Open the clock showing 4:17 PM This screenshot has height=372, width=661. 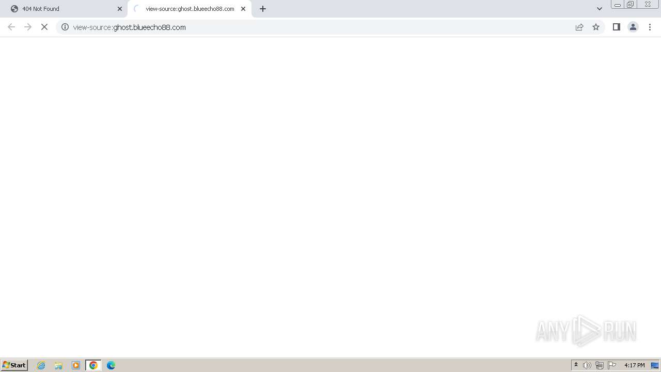point(634,365)
